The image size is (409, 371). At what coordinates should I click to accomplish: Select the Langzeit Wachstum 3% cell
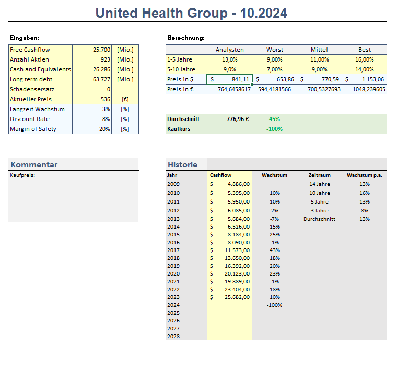[92, 109]
